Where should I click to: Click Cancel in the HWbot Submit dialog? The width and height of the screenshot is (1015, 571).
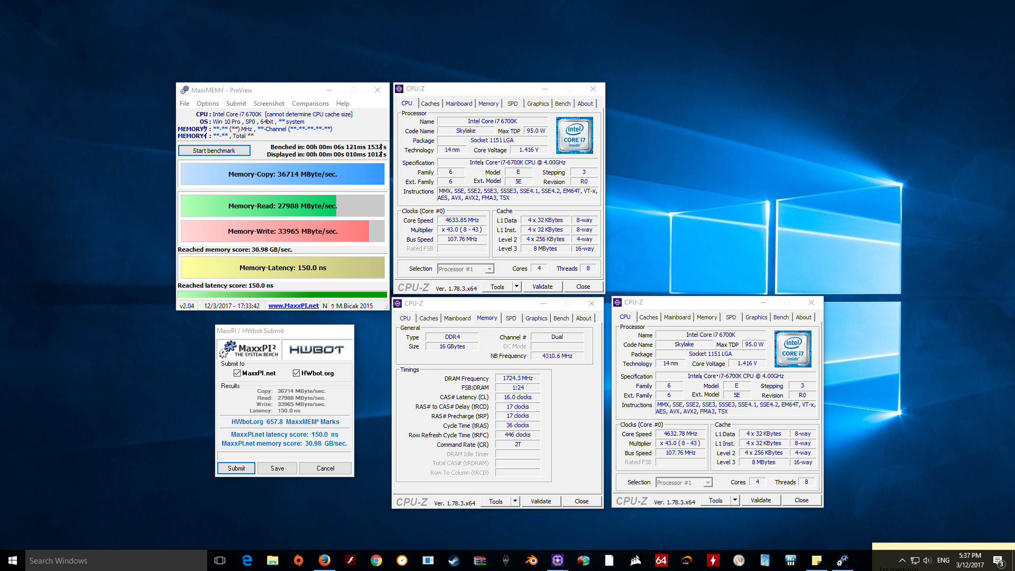(326, 468)
